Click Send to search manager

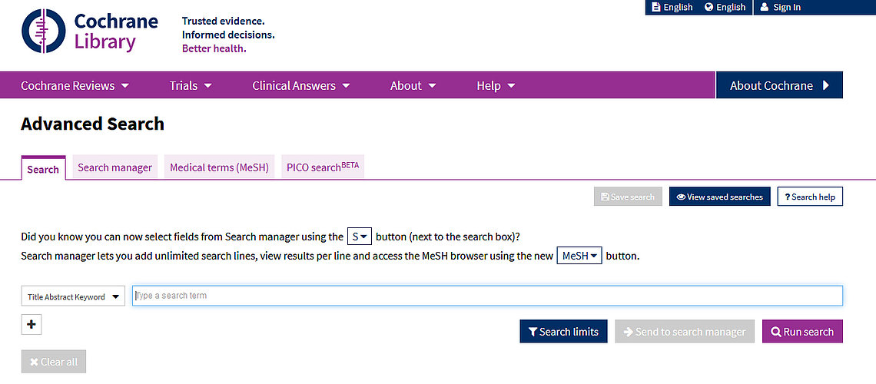point(685,332)
